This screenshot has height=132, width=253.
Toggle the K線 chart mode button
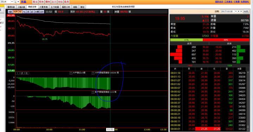point(10,12)
